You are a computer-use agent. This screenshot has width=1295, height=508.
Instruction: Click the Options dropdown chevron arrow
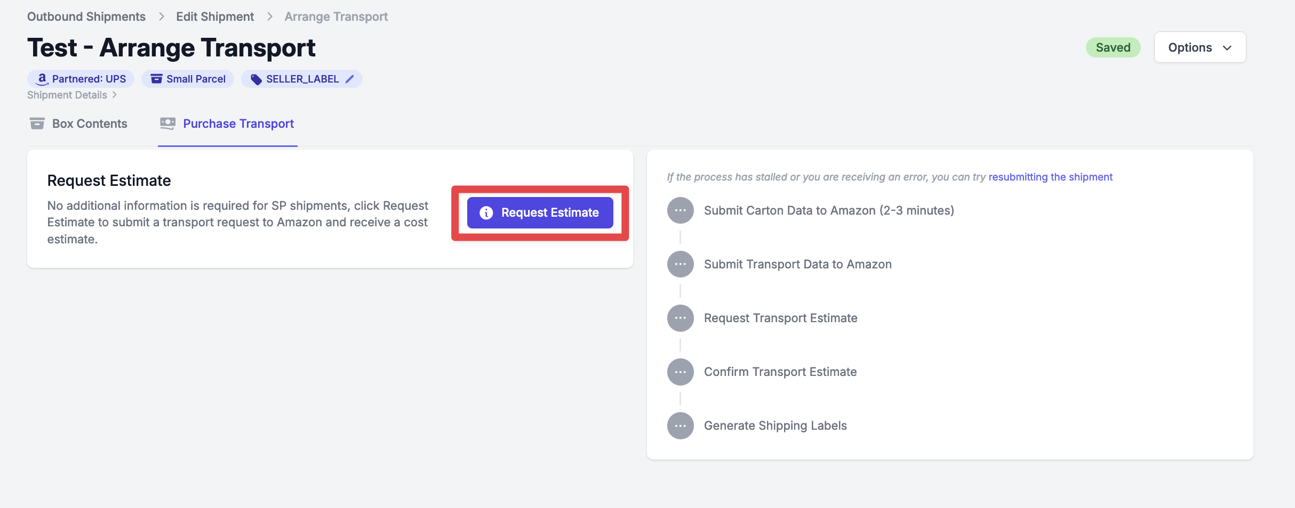(1227, 48)
